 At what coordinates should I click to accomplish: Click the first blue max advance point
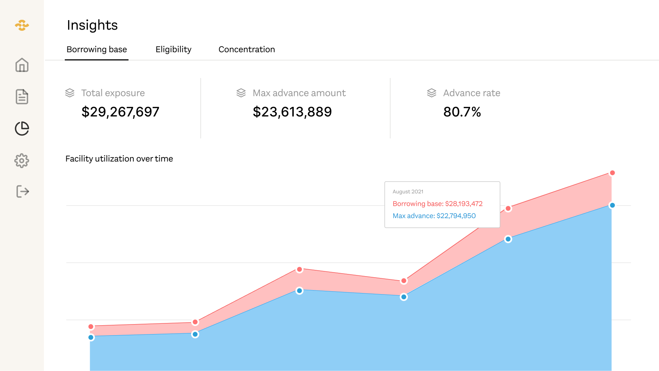(x=91, y=337)
